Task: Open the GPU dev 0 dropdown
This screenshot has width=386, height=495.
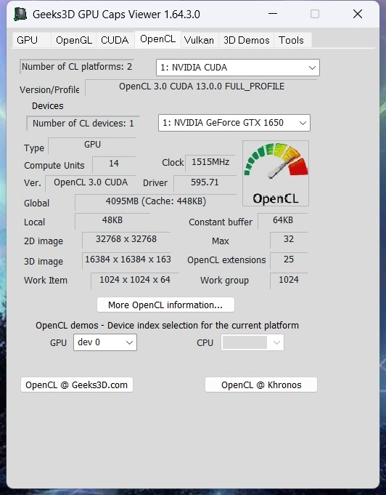Action: pyautogui.click(x=105, y=342)
